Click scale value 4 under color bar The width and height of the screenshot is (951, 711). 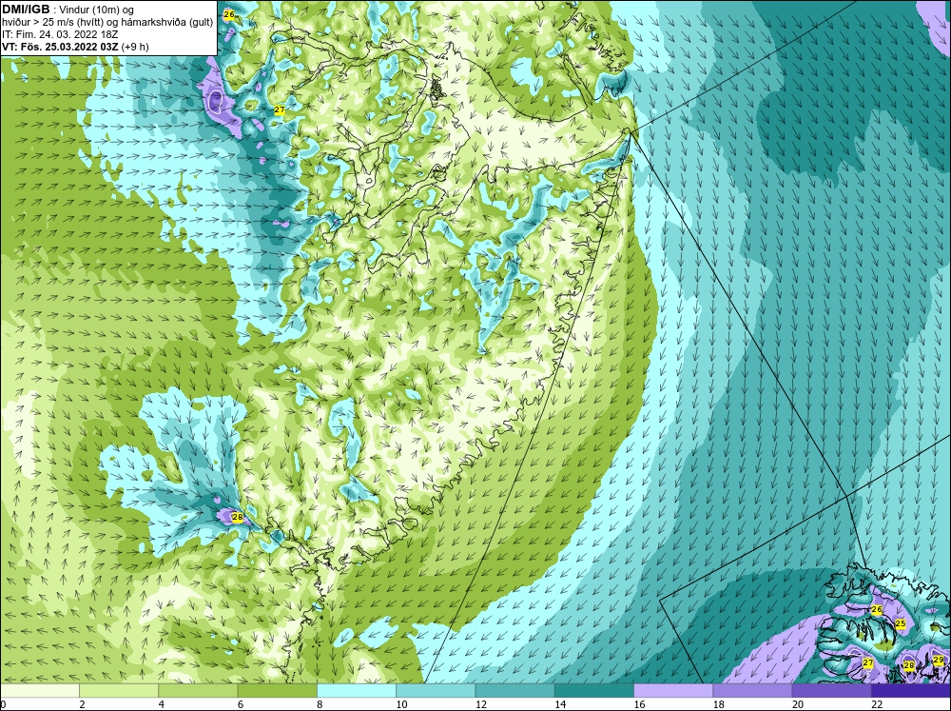pyautogui.click(x=161, y=704)
